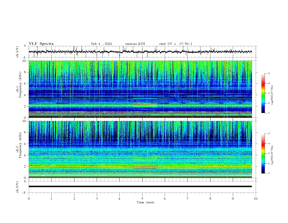Click the time-axis tick label '8'
Image resolution: width=288 pixels, height=223 pixels.
[210, 199]
